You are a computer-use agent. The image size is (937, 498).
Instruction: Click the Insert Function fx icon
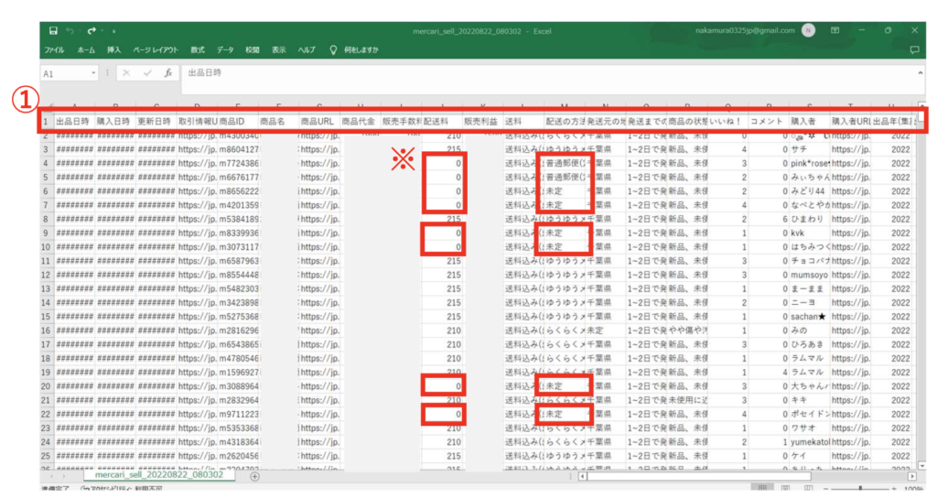tap(167, 72)
